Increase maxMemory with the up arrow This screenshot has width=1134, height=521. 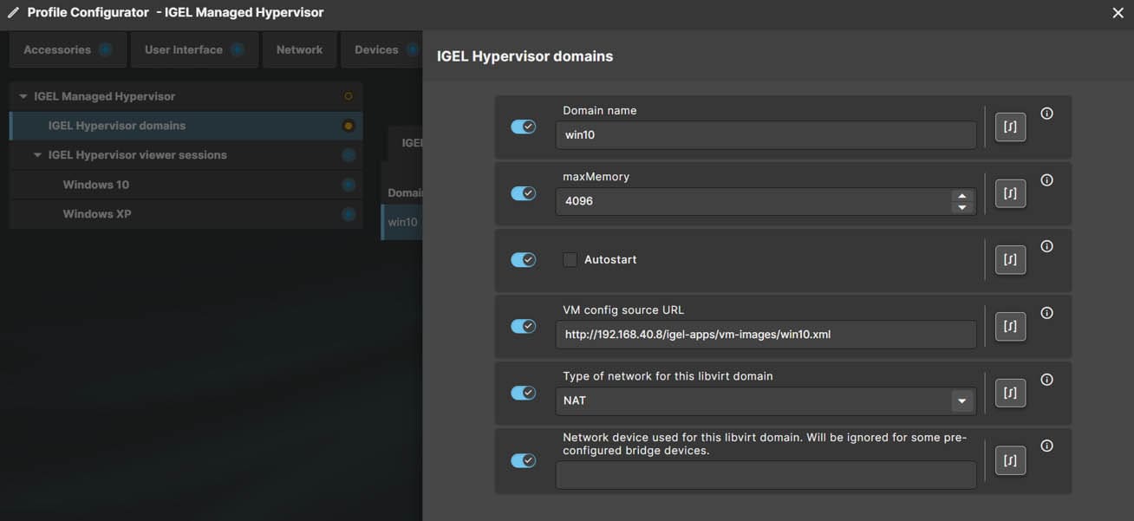tap(961, 196)
